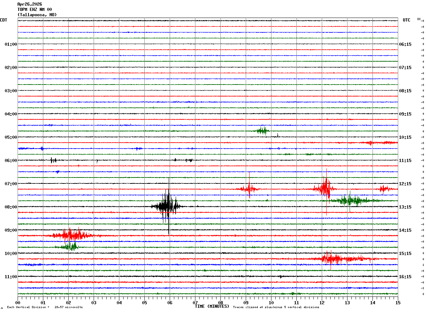This screenshot has width=426, height=312.
Task: Click the small red burst near minute 14.5
Action: coord(383,189)
